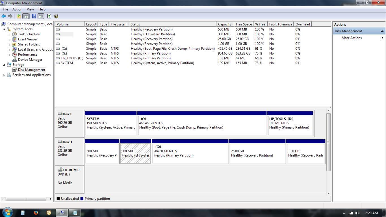
Task: Open the Action menu
Action: (x=17, y=9)
